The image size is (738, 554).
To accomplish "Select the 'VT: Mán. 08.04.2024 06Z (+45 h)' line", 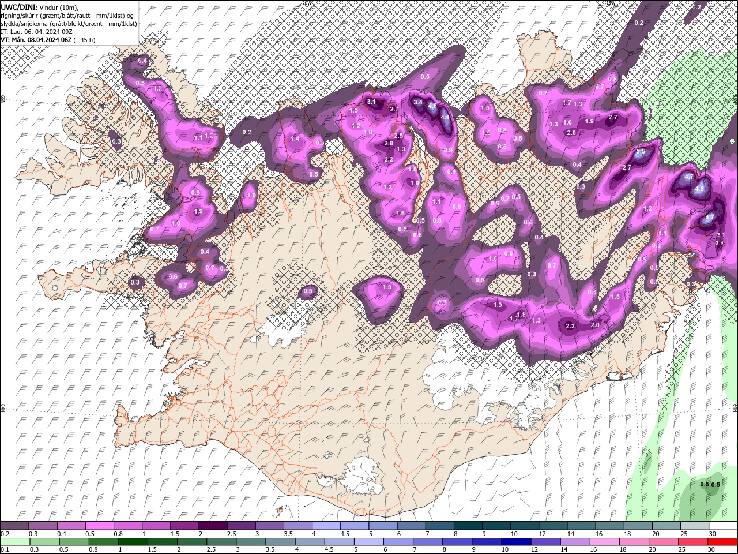I will [48, 40].
